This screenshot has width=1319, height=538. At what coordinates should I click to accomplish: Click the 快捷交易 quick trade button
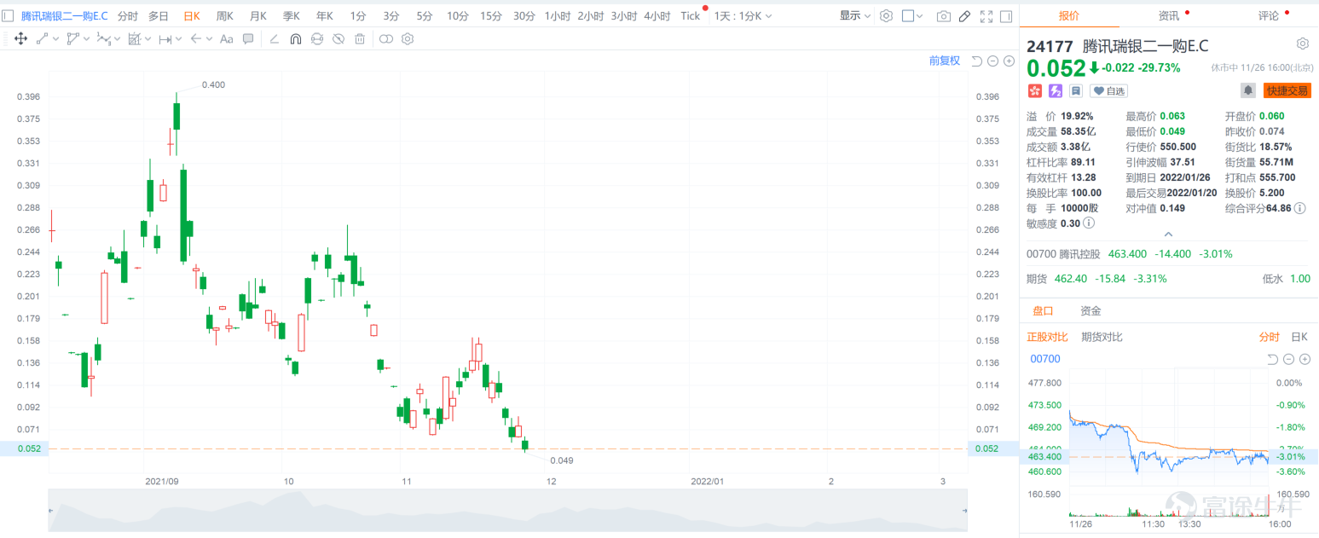point(1287,90)
